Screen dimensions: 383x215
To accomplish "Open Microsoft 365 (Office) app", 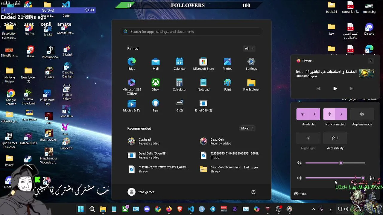I will coord(132,87).
